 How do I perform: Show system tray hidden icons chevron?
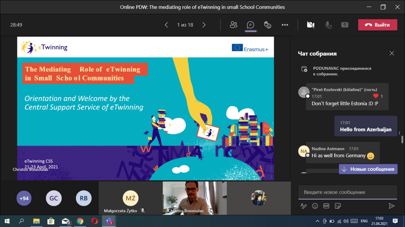(x=318, y=221)
